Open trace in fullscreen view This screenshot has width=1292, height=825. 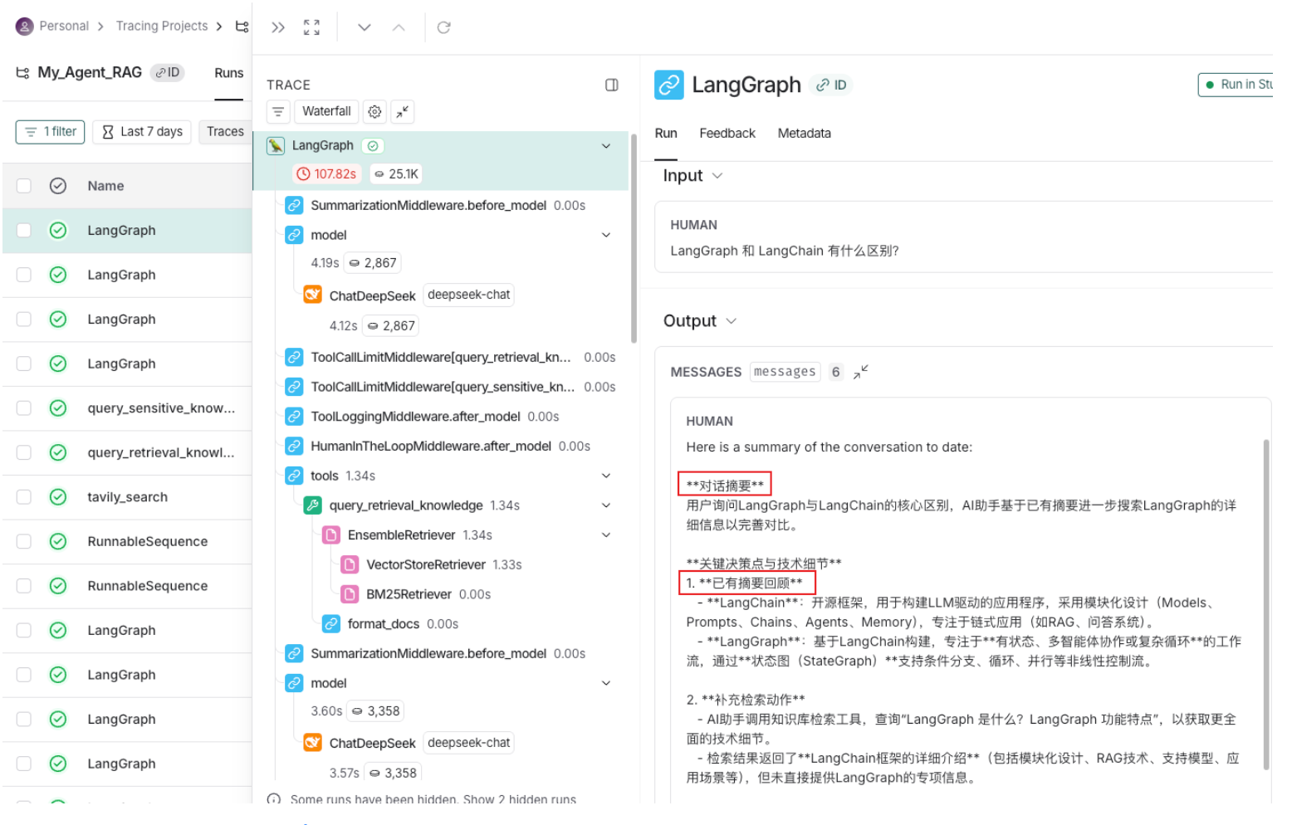point(311,27)
